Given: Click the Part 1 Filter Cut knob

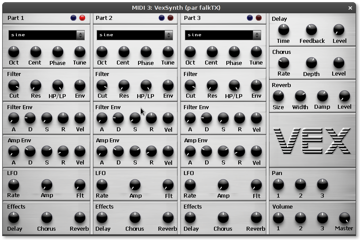Looking at the screenshot, I should [x=14, y=85].
